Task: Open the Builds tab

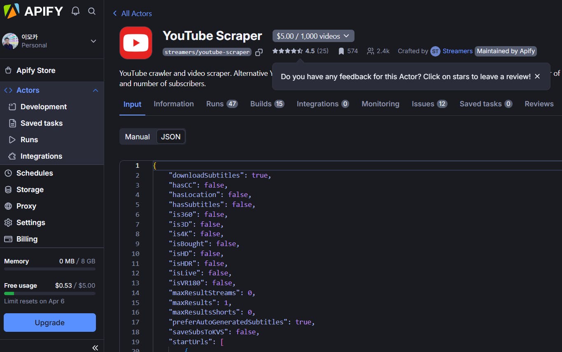Action: [267, 104]
